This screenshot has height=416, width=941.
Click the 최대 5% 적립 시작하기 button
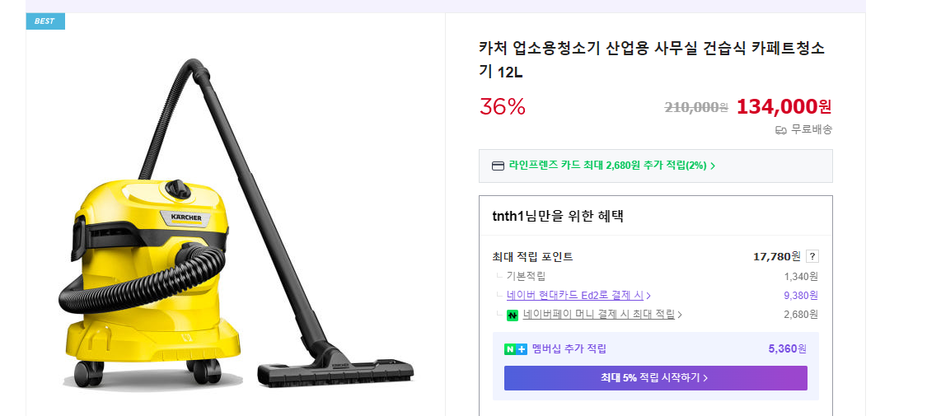655,378
